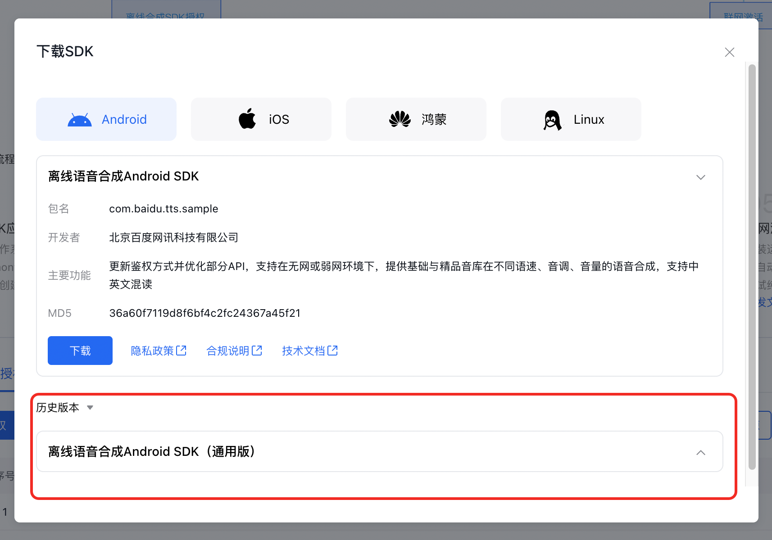
Task: Click the Linux penguin icon
Action: [553, 120]
